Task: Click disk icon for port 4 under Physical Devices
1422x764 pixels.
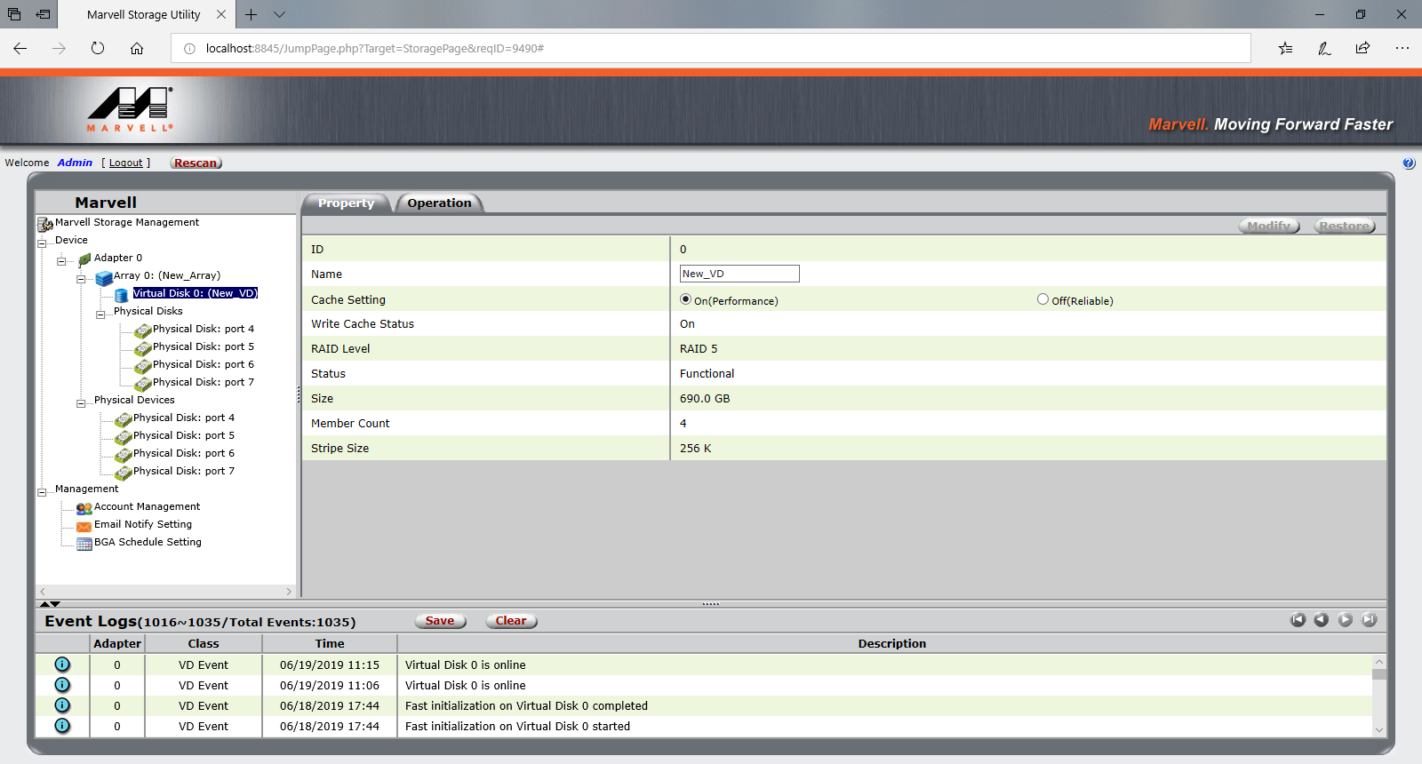Action: [x=124, y=419]
